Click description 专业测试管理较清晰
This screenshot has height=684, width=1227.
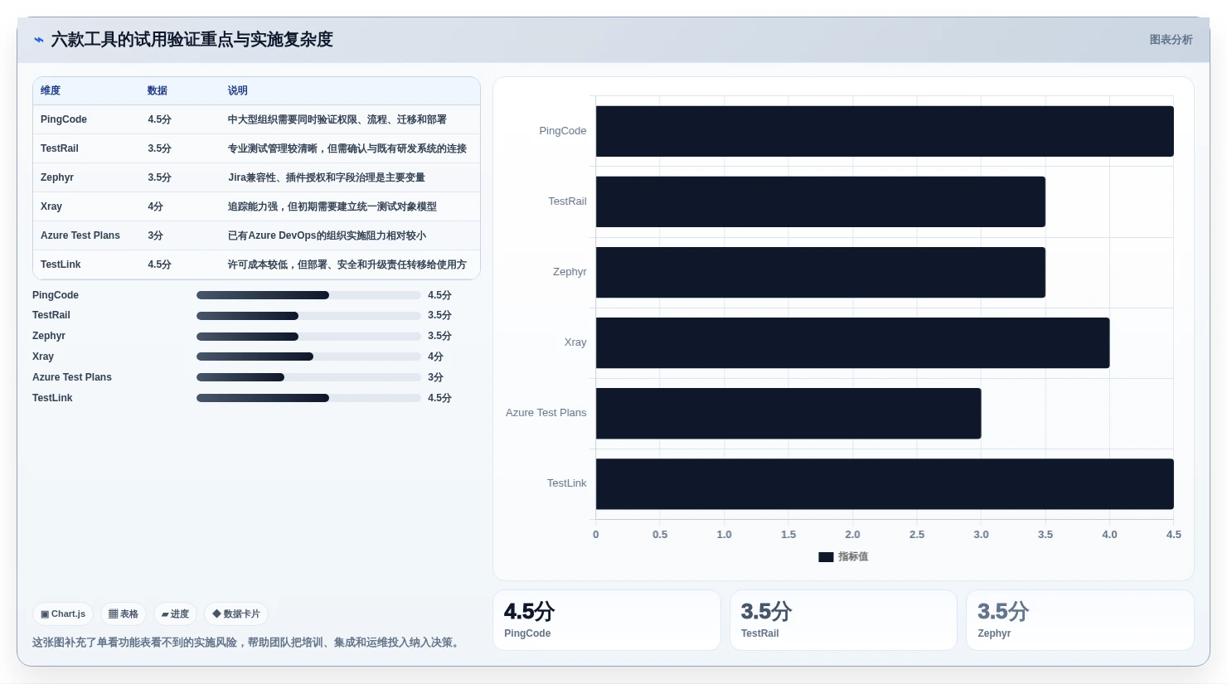(347, 148)
